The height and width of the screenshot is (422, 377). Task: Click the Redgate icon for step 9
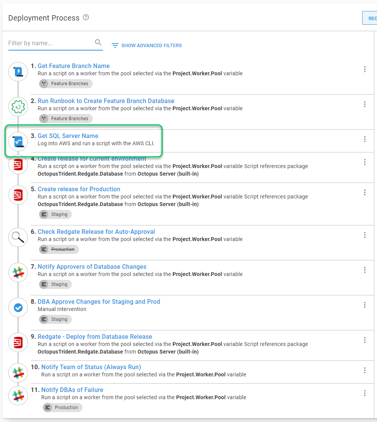(x=18, y=343)
